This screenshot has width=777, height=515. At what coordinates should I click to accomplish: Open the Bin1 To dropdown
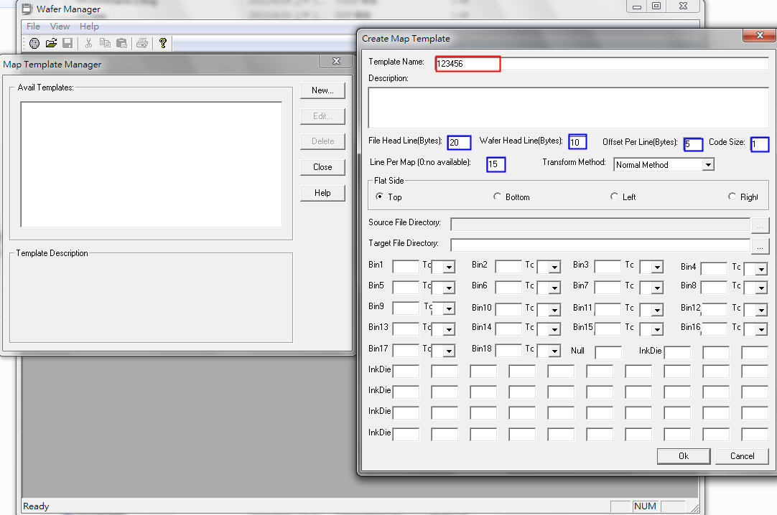click(x=449, y=268)
